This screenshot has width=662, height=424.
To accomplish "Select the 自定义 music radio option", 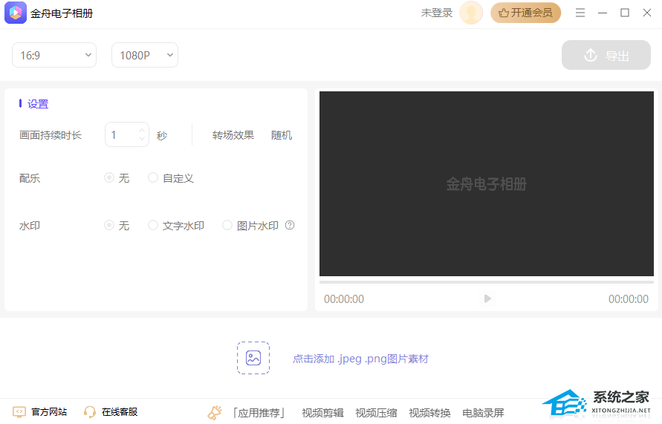I will [154, 178].
